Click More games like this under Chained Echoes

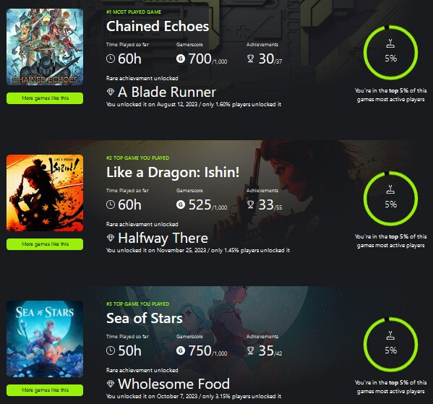click(x=45, y=98)
